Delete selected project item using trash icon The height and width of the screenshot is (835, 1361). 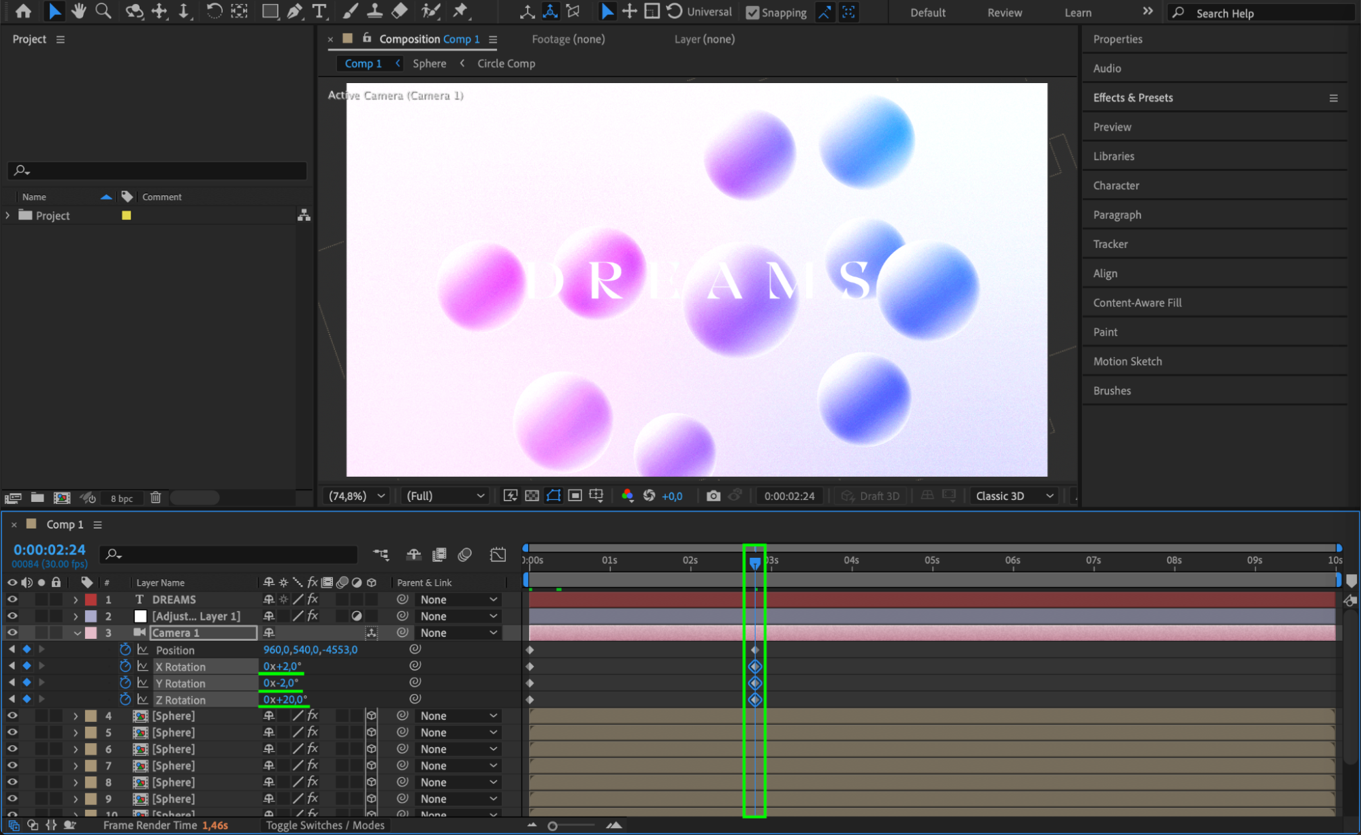click(x=156, y=498)
